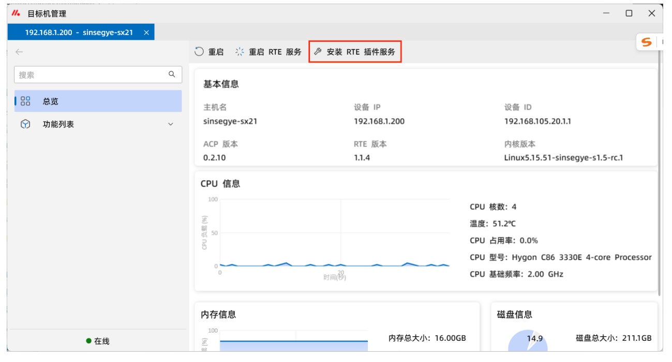
Task: Click the 功能列表 cube icon
Action: point(25,124)
